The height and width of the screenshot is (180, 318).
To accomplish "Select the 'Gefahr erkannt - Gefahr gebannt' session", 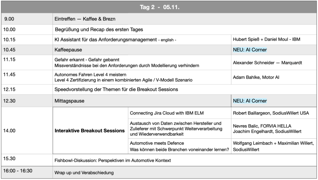I will coord(87,60).
